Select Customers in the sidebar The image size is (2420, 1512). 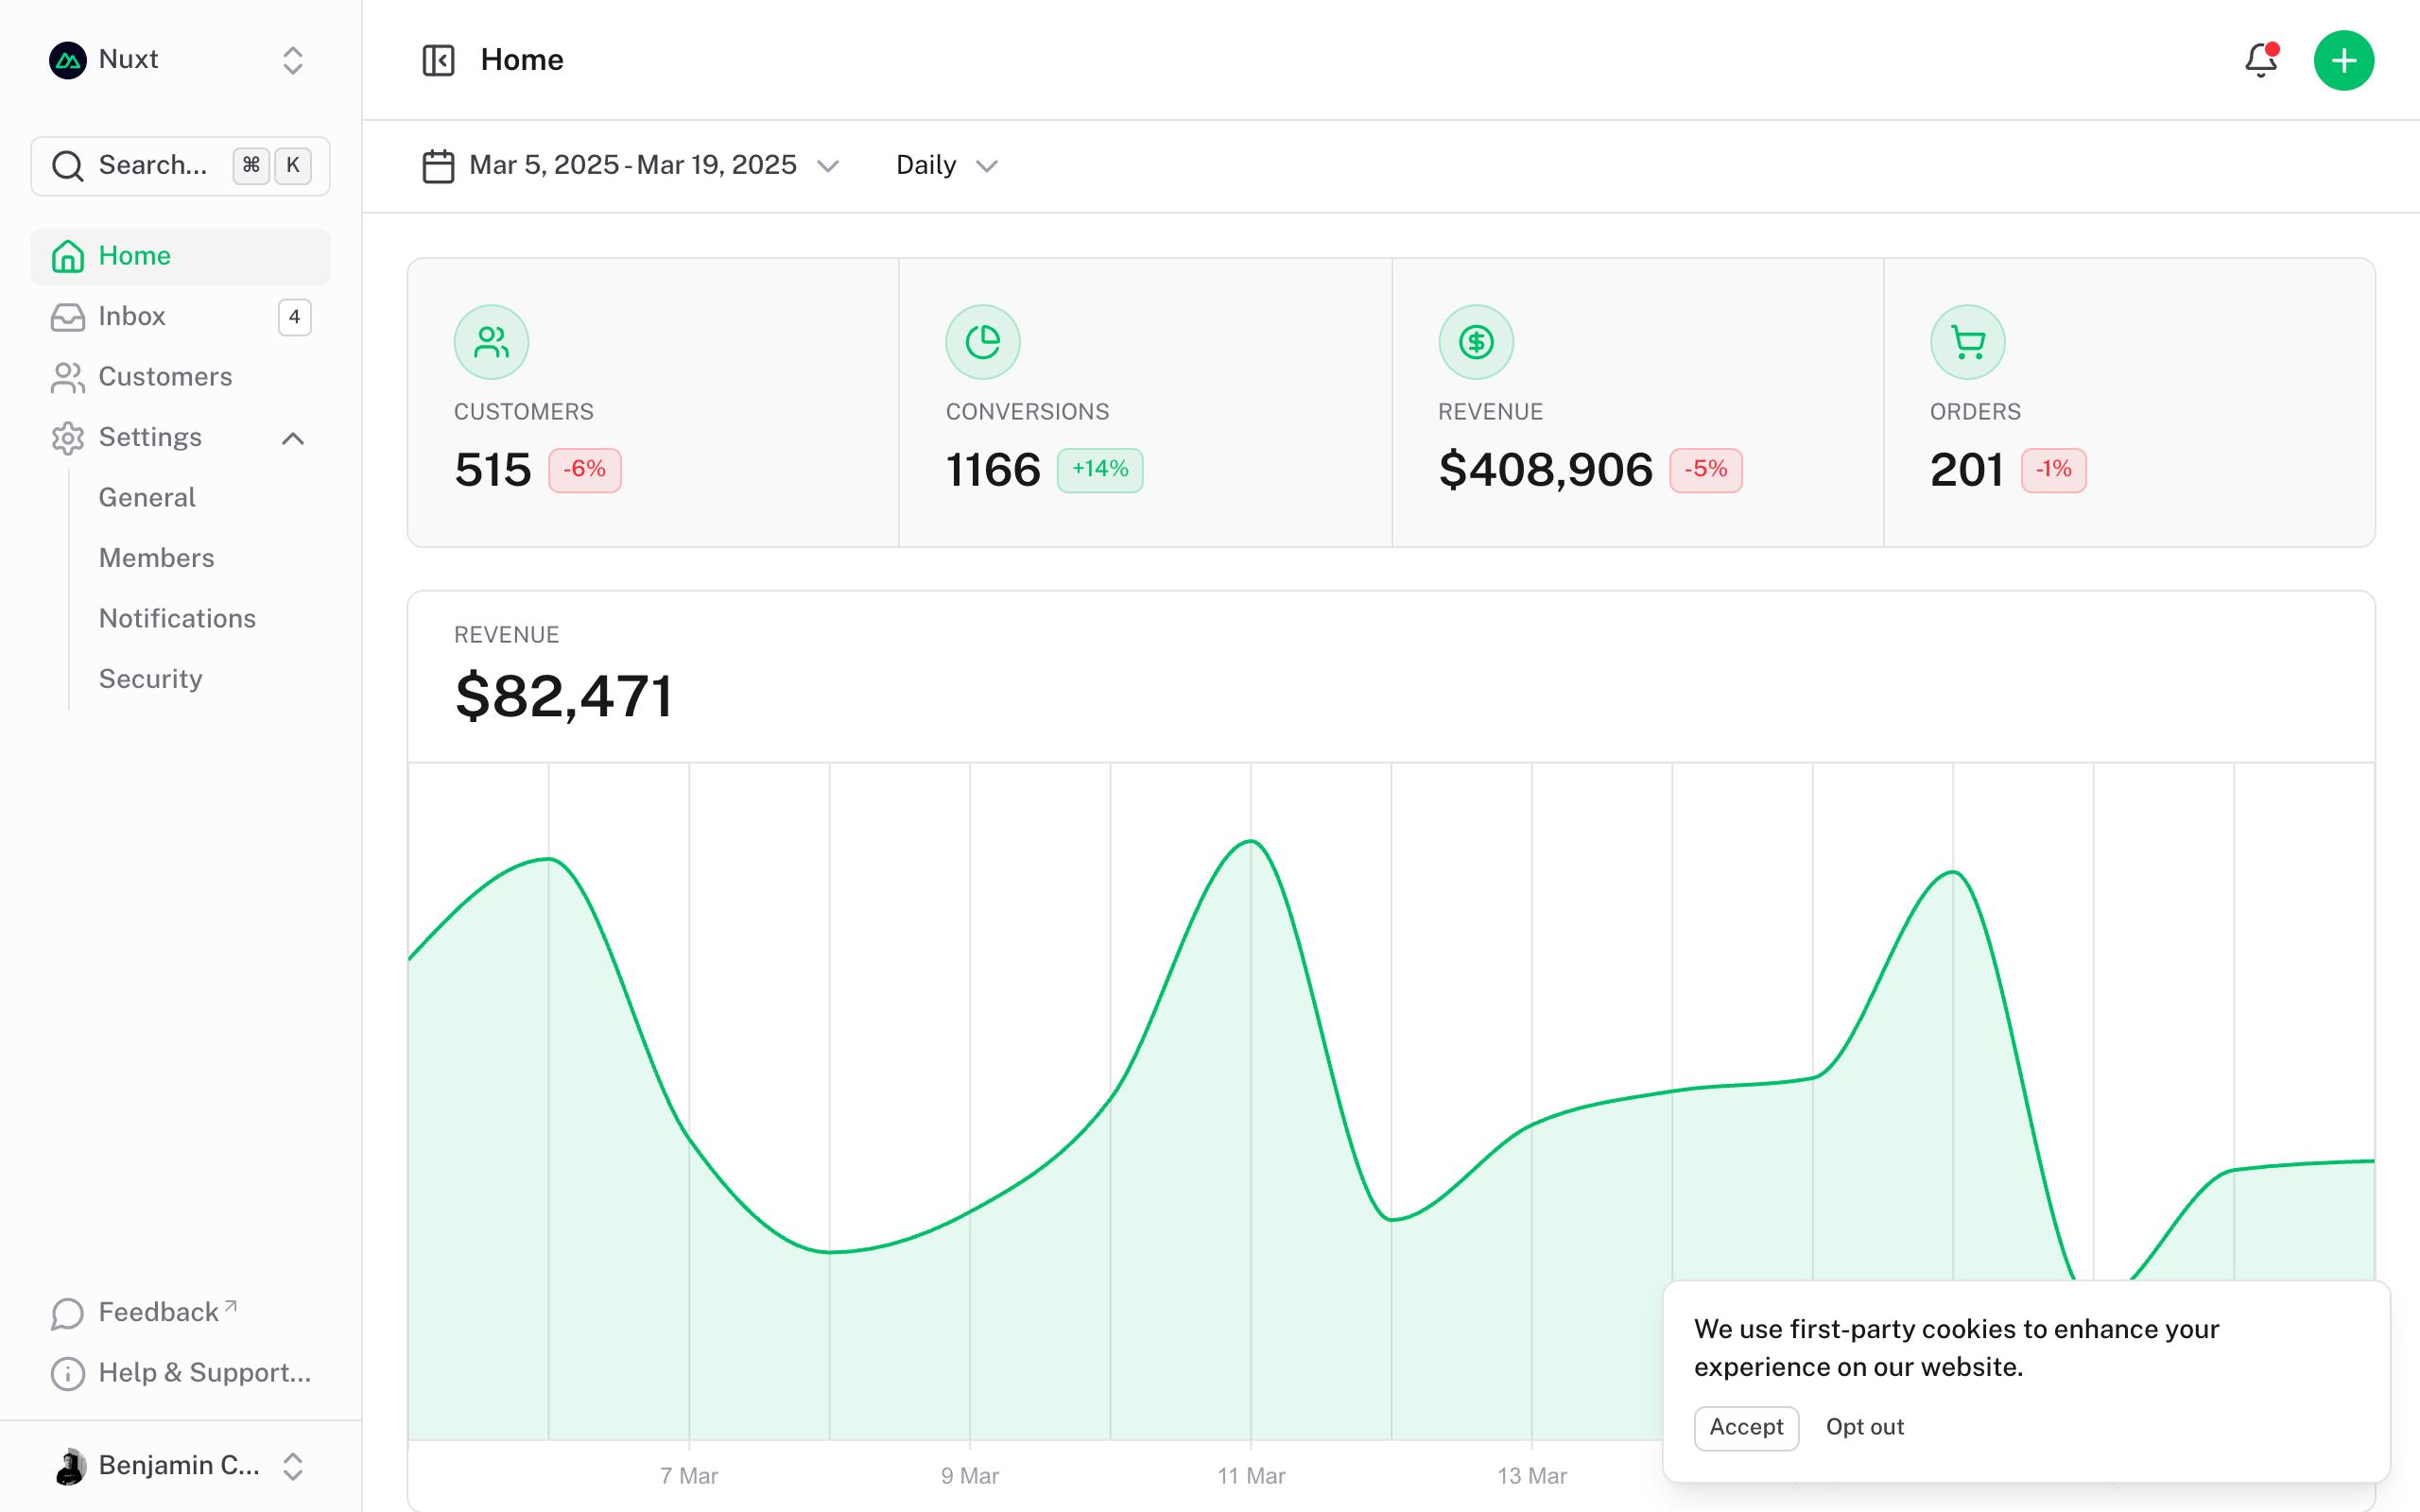[164, 377]
